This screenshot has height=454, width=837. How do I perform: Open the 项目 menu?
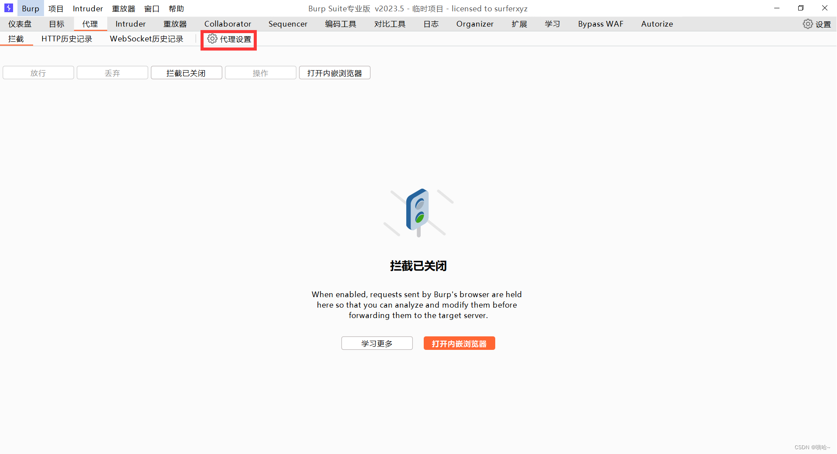(56, 8)
